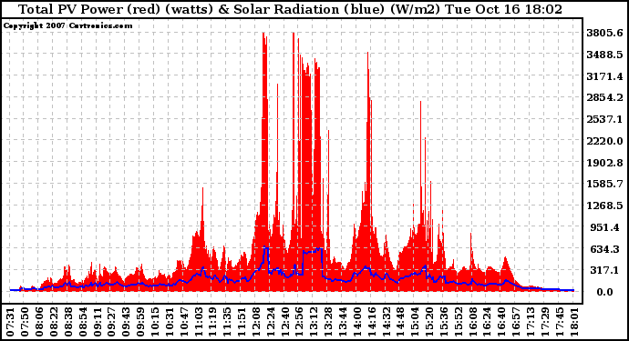This screenshot has height=341, width=629.
Task: Click the 11:03 time label
Action: point(198,322)
